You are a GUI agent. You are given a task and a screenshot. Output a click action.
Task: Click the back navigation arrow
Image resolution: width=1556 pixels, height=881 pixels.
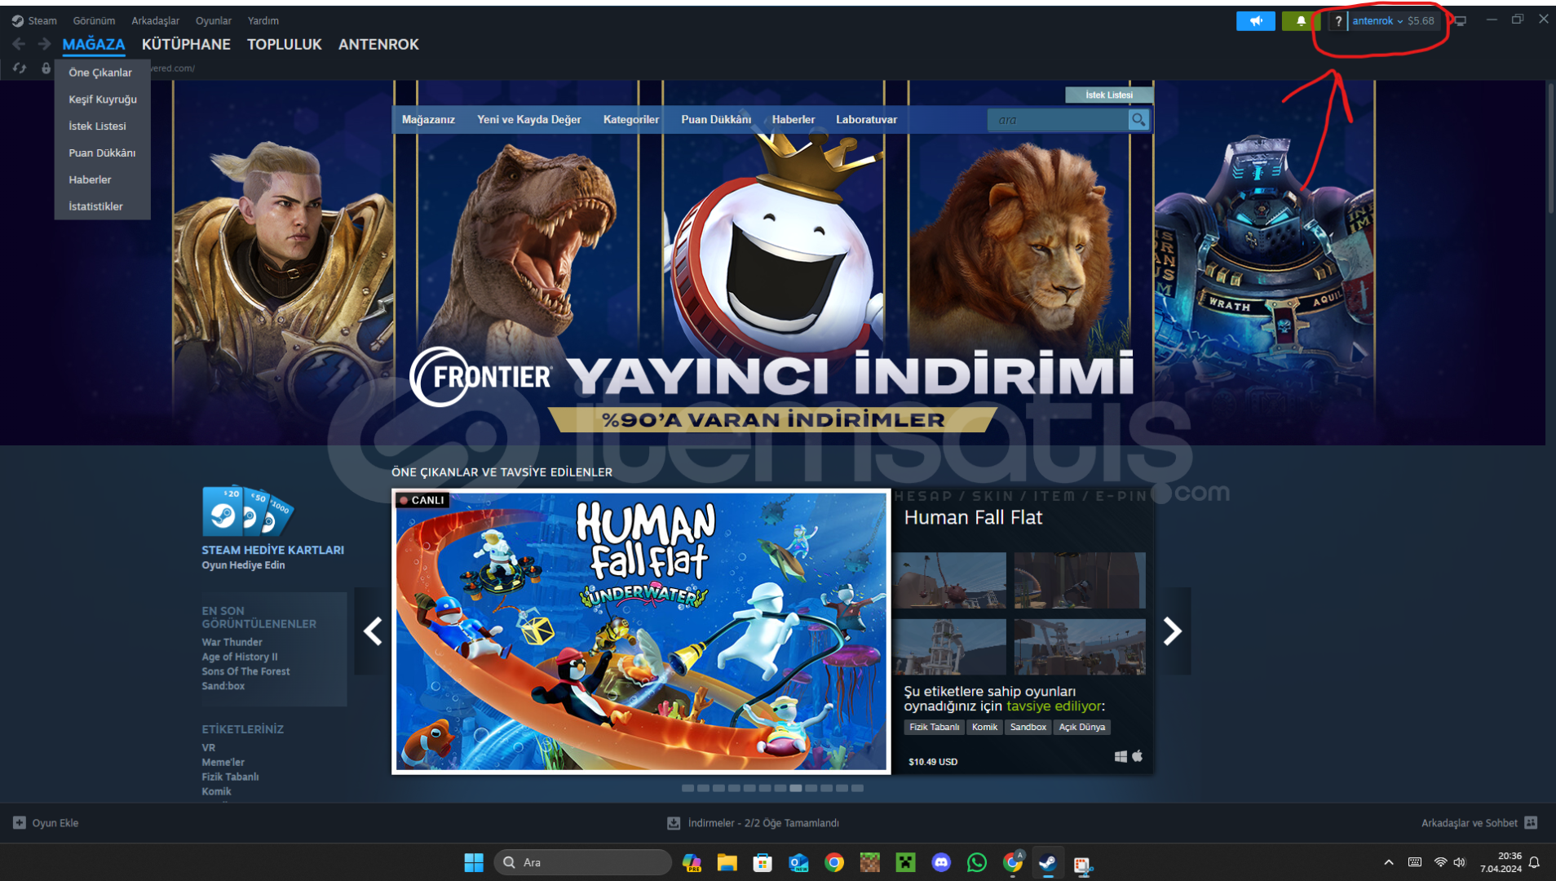[19, 44]
